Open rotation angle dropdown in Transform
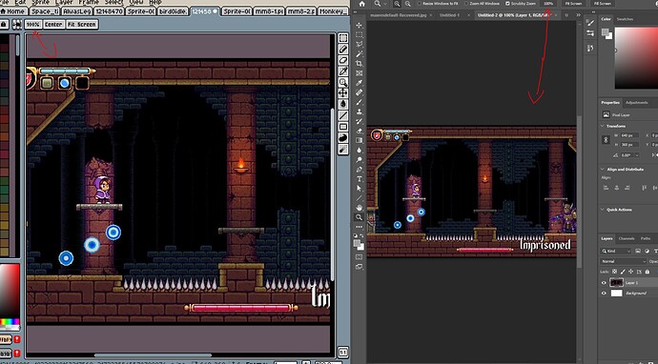 637,155
